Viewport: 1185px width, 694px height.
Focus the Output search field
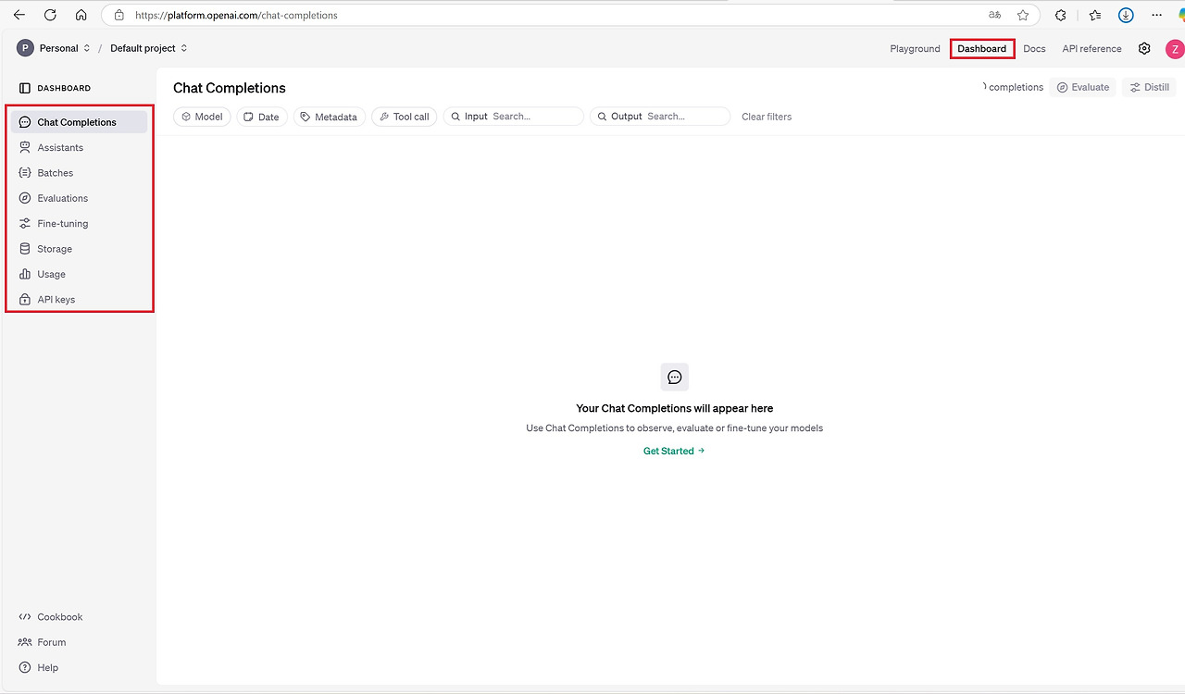660,117
